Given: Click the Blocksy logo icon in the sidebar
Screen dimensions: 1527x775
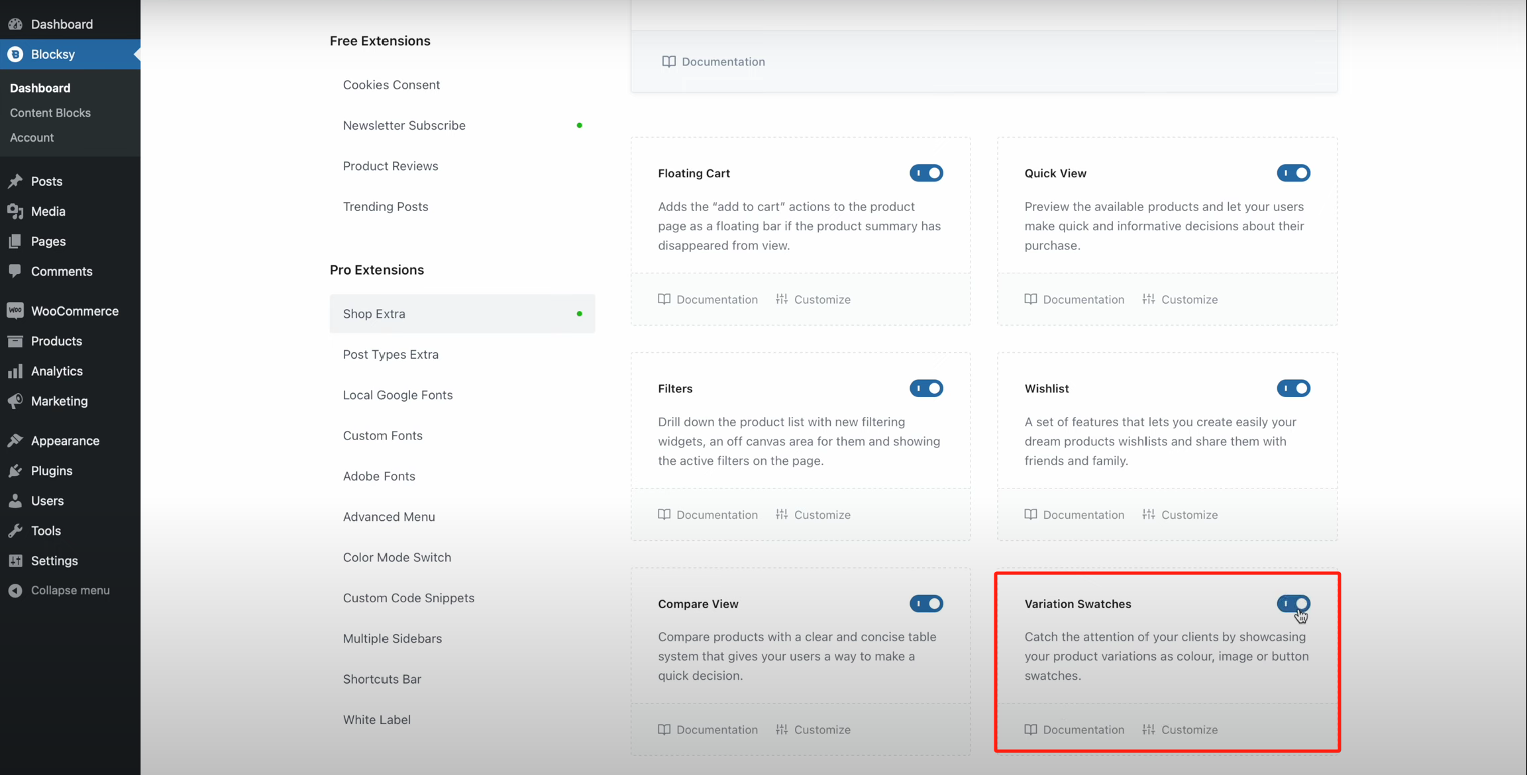Looking at the screenshot, I should [x=15, y=54].
